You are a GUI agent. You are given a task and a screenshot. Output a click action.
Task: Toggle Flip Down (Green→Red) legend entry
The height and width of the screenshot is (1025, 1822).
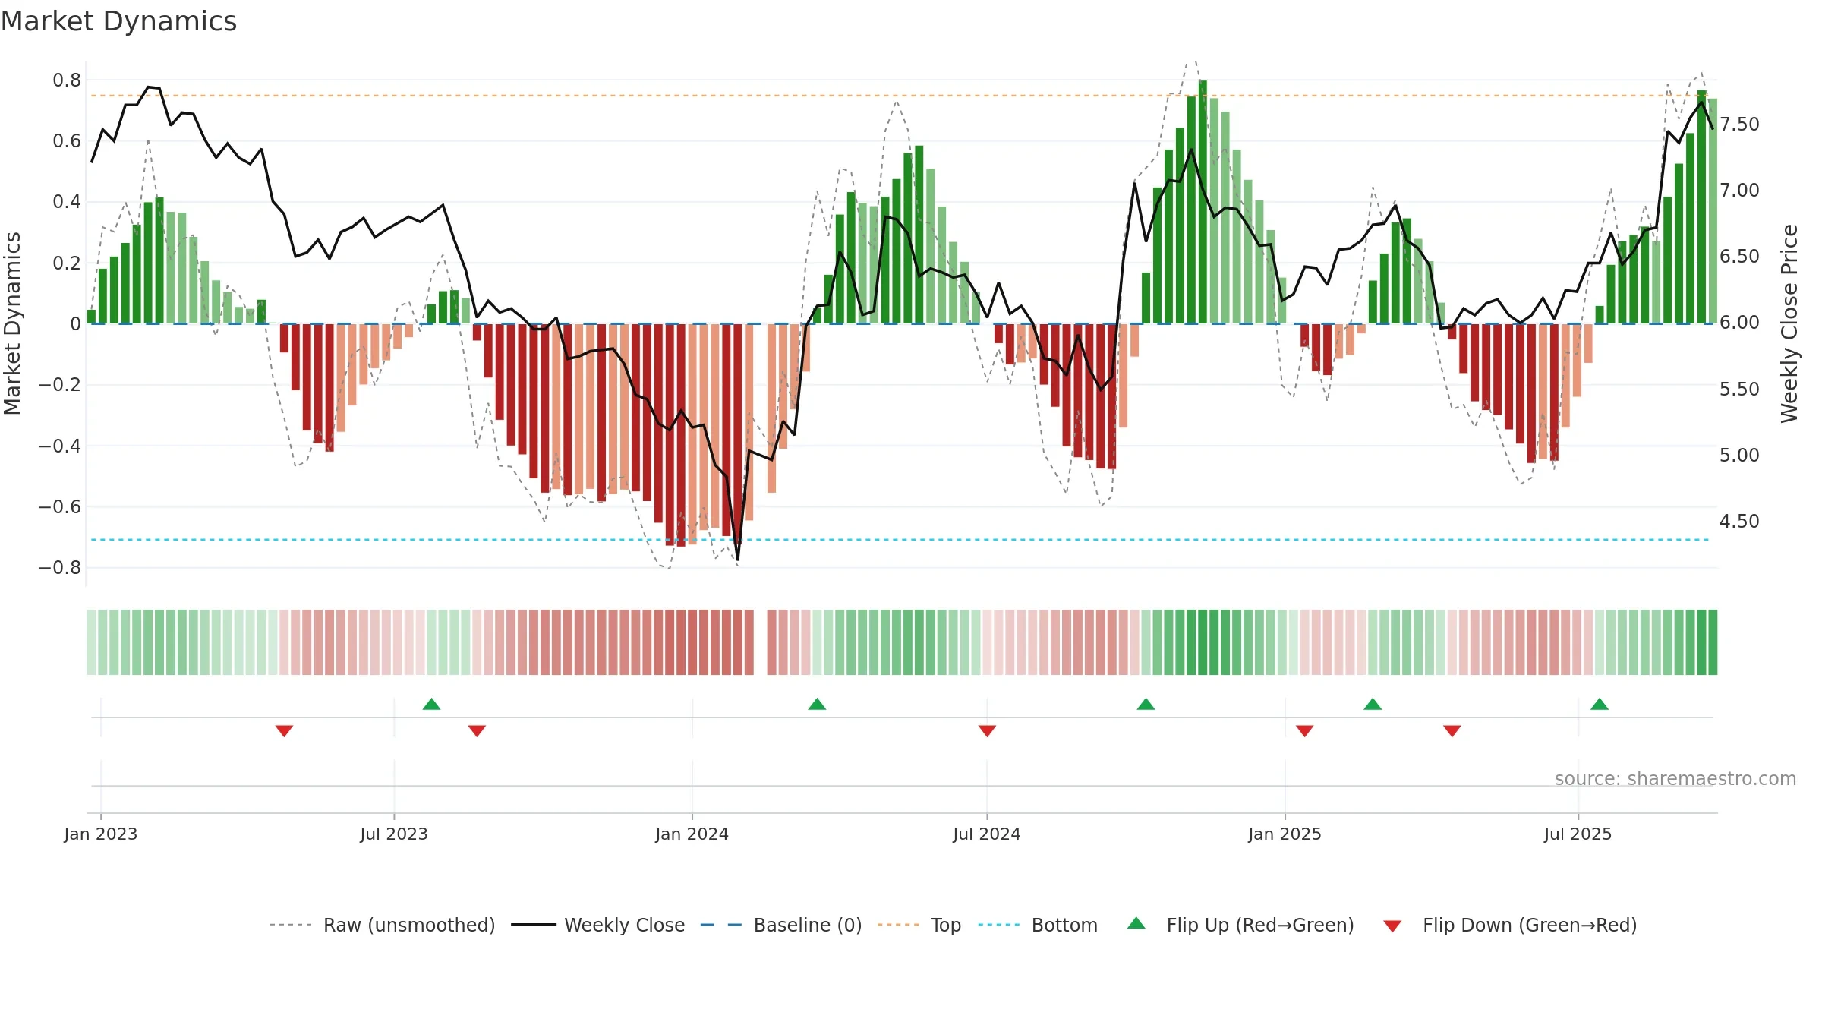point(1510,925)
